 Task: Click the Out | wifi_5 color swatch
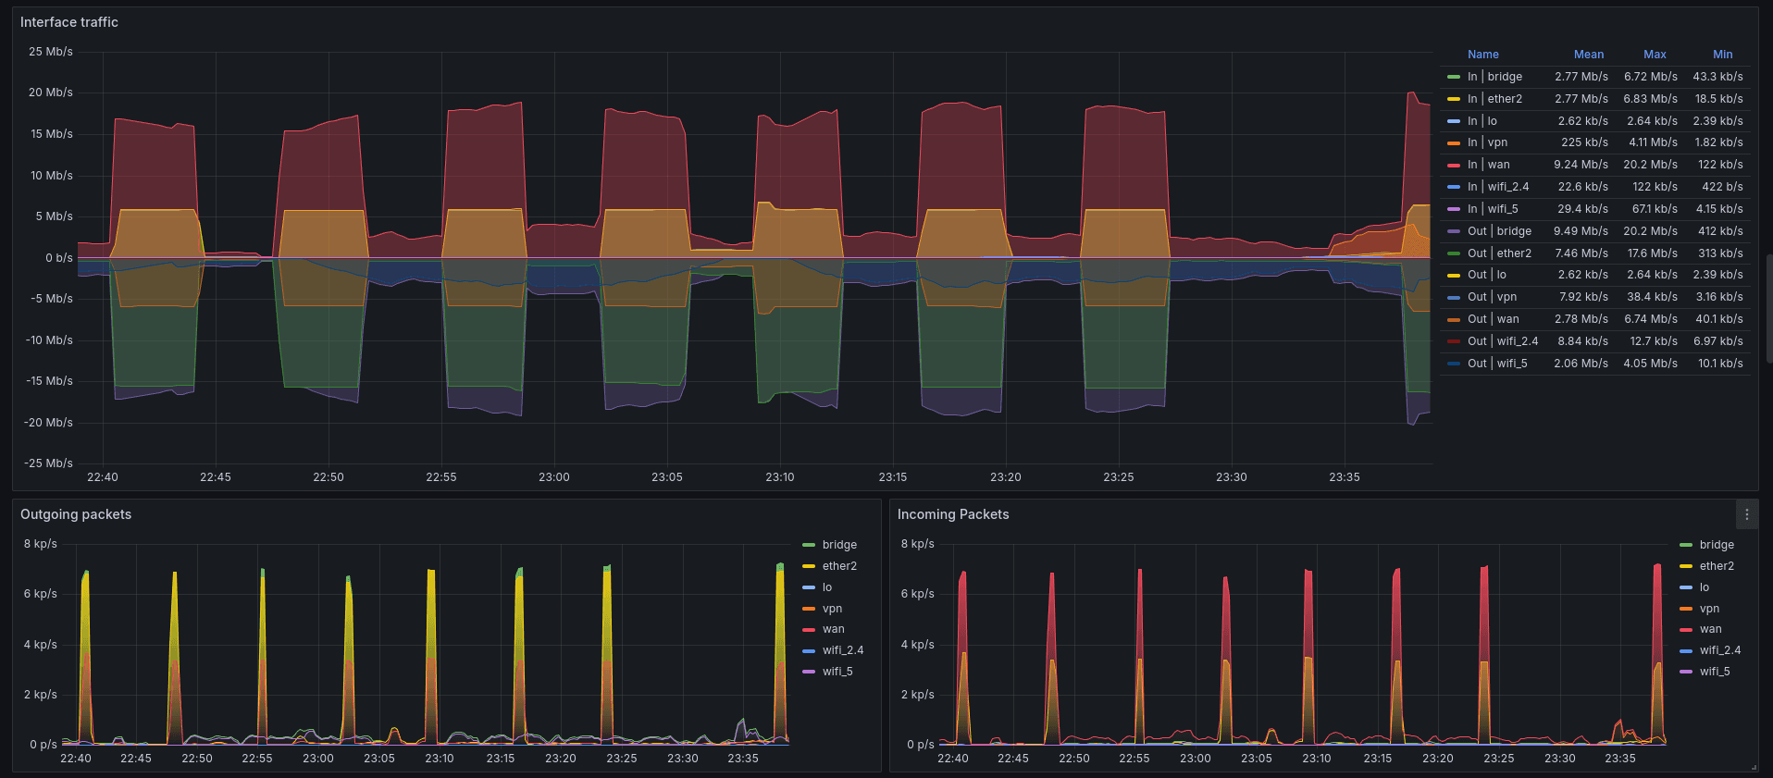1454,364
